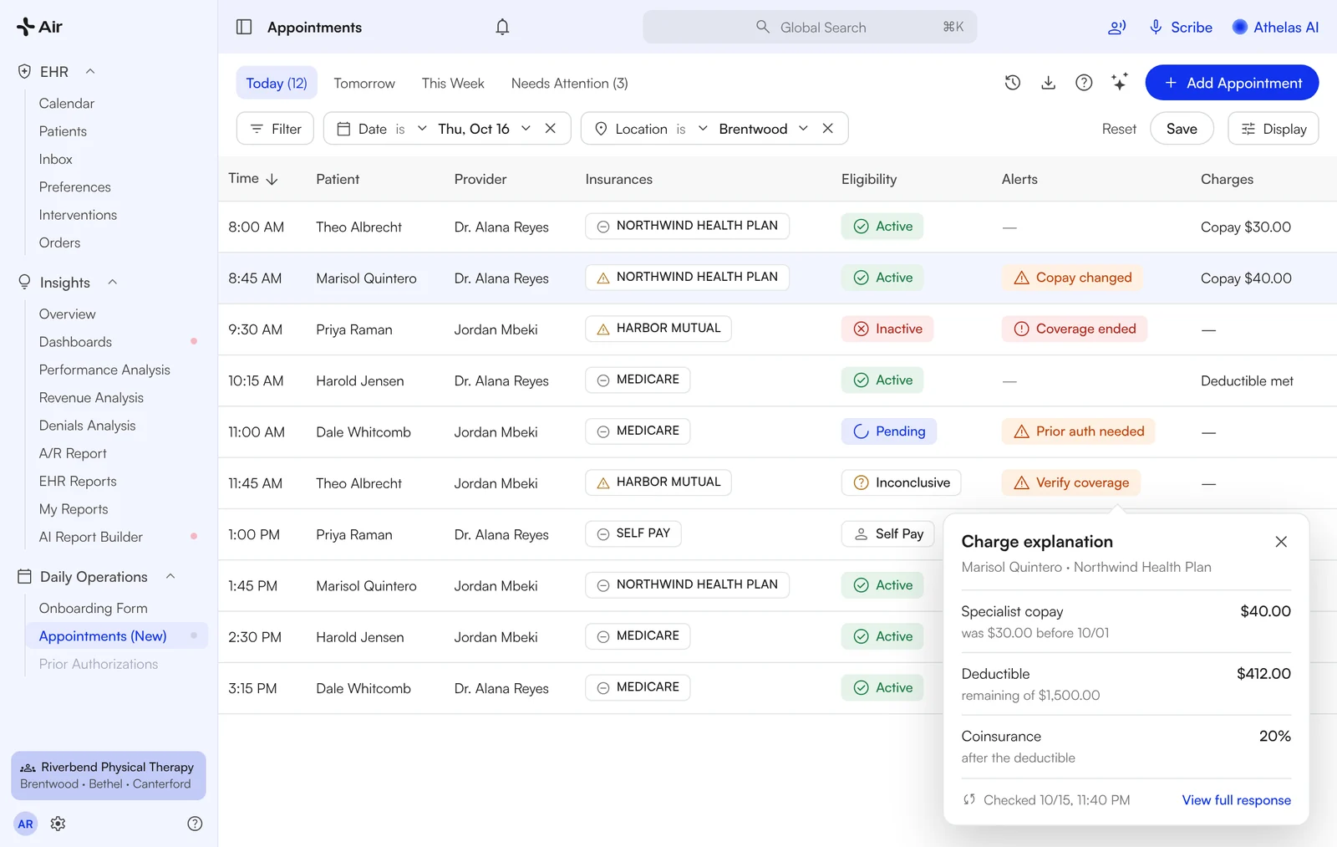Image resolution: width=1337 pixels, height=847 pixels.
Task: Remove the Date filter
Action: coord(551,128)
